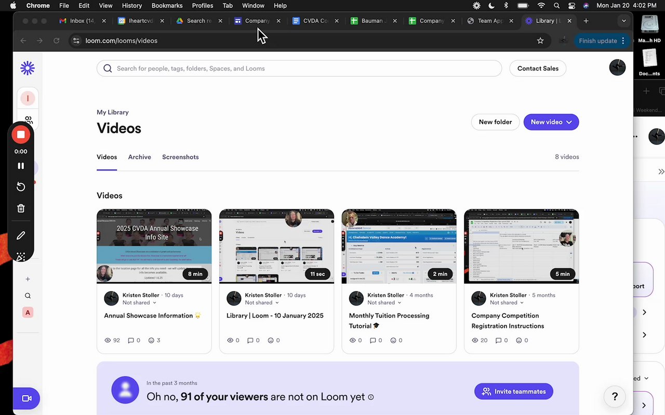Select the pink 'A' workspace badge
This screenshot has width=665, height=415.
(28, 312)
